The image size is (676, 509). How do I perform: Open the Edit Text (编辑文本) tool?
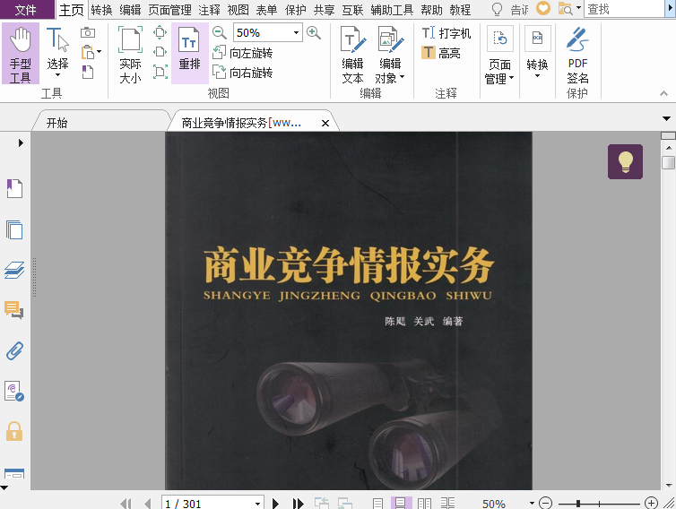[x=352, y=55]
